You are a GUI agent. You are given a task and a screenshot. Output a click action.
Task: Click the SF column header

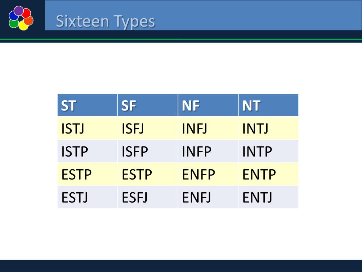click(x=148, y=105)
